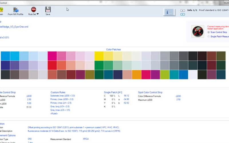This screenshot has height=143, width=229.
Task: Show next info message with down arrow
Action: click(x=182, y=14)
